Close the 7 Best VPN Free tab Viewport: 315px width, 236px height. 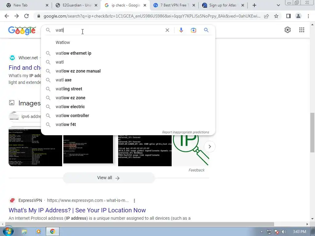coord(194,5)
